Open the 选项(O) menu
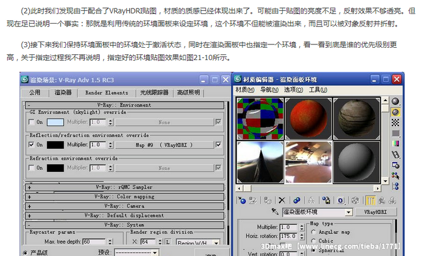This screenshot has width=421, height=256. 294,90
